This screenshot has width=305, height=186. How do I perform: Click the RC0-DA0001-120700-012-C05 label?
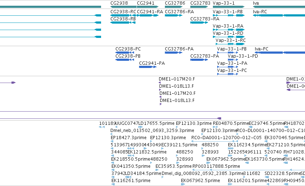point(227,138)
